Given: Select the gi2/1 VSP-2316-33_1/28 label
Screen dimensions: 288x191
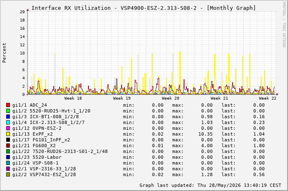Looking at the screenshot, I should pyautogui.click(x=44, y=169).
